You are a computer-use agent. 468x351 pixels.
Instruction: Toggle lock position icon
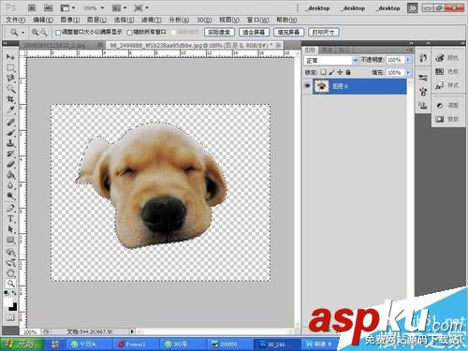point(340,72)
